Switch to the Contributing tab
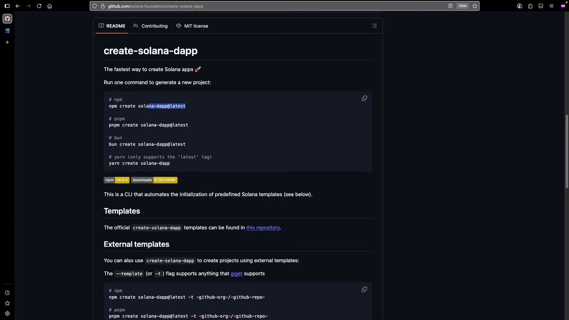Viewport: 569px width, 320px height. point(150,26)
